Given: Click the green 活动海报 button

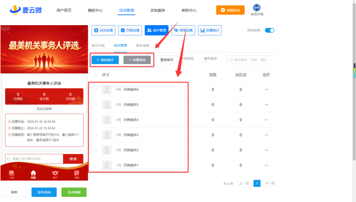Looking at the screenshot, I should click(x=74, y=192).
